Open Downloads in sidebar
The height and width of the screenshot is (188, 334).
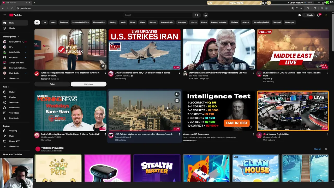(x=15, y=118)
